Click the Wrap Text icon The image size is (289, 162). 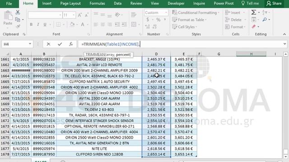(x=134, y=15)
